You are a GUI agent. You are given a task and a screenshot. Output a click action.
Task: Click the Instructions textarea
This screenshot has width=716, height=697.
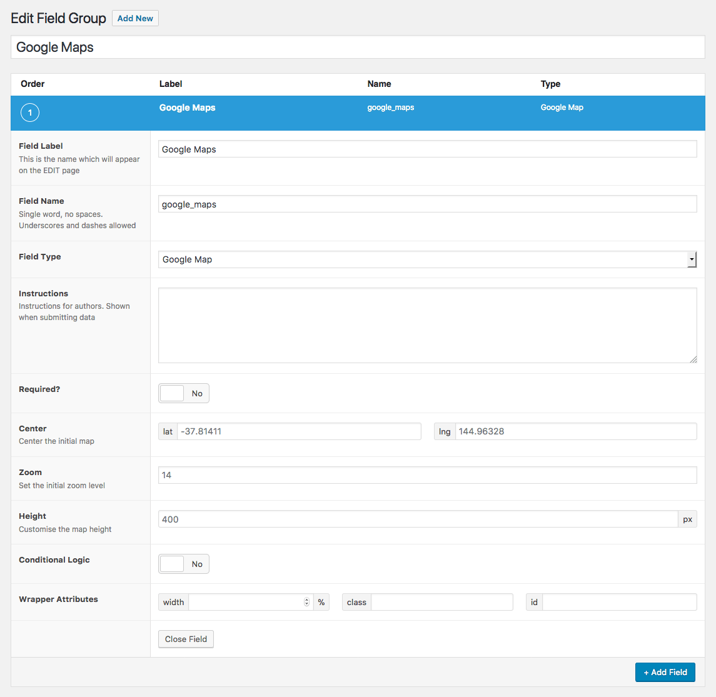coord(427,326)
